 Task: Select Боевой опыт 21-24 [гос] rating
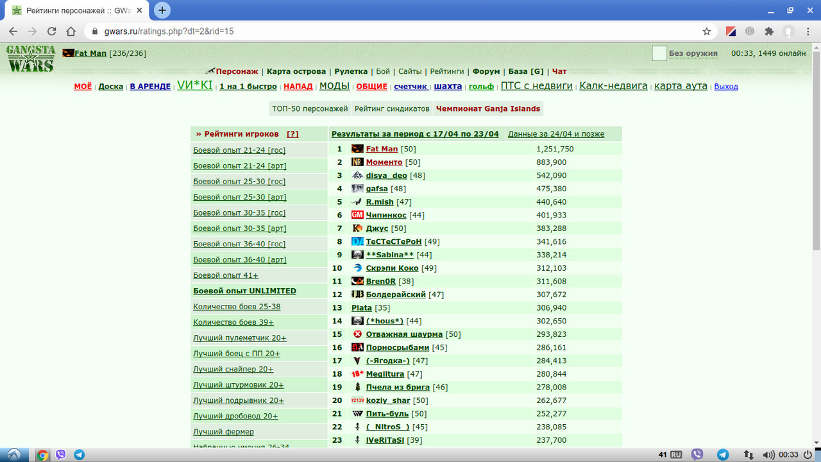239,150
